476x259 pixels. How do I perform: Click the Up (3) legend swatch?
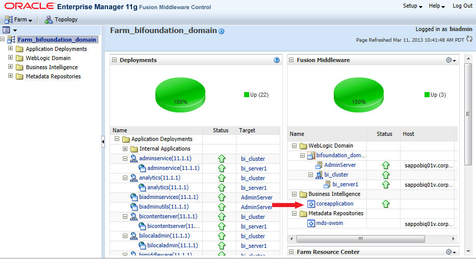tap(427, 95)
